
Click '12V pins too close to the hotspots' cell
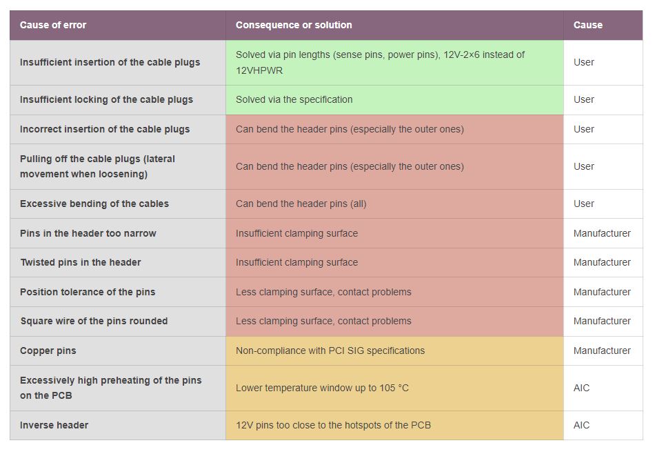pos(395,425)
